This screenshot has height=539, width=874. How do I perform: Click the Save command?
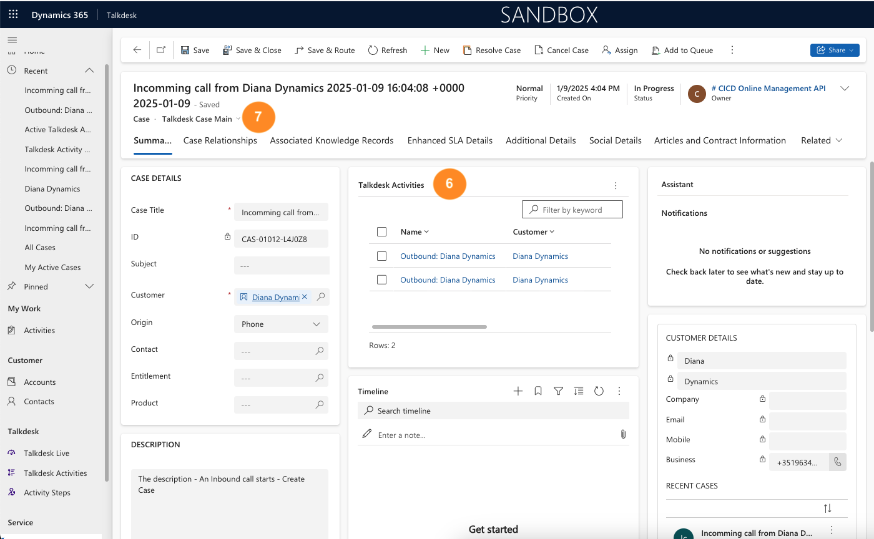click(x=195, y=50)
